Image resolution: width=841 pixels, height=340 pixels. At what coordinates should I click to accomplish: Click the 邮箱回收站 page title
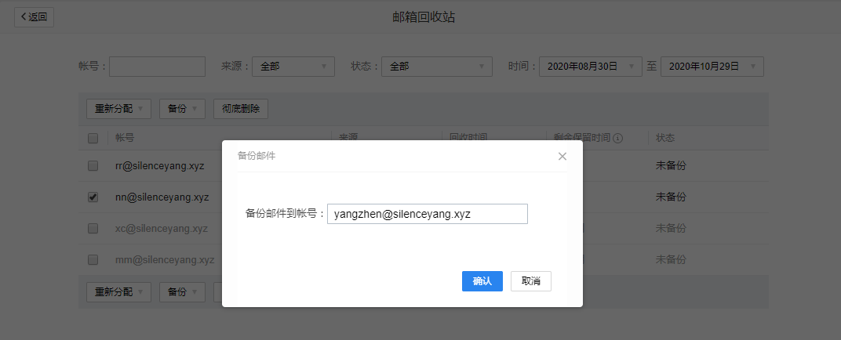(424, 17)
